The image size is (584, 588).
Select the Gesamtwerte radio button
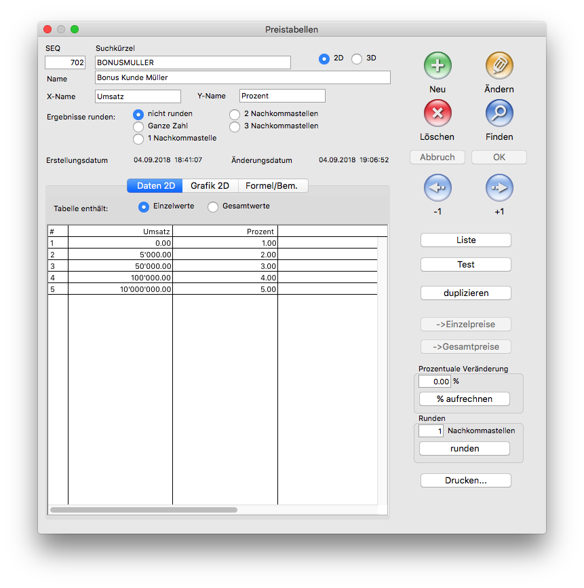213,207
